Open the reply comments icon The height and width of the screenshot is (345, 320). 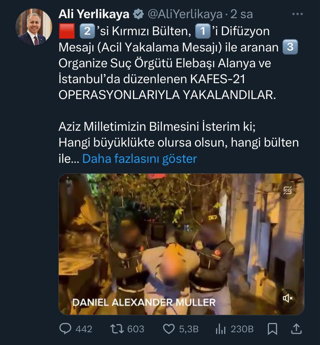point(65,329)
